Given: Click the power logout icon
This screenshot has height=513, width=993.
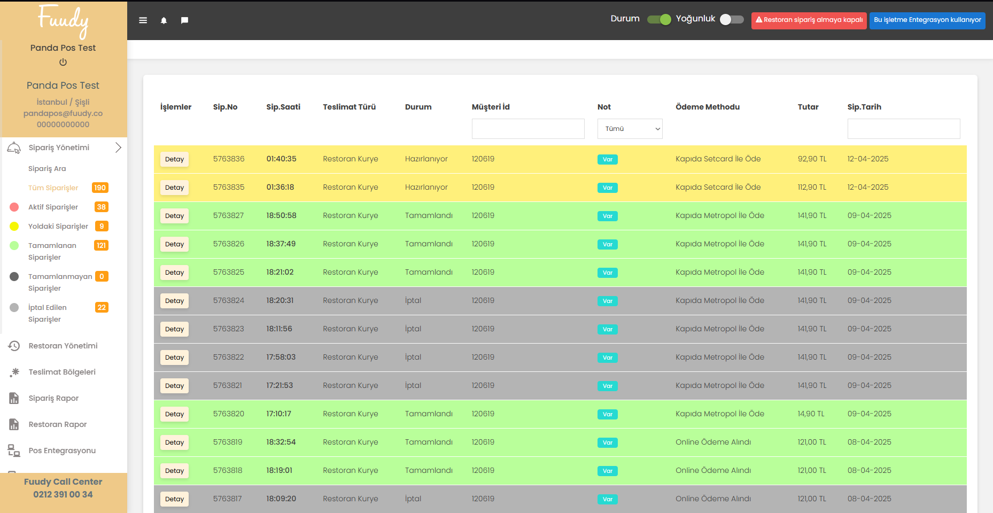Looking at the screenshot, I should click(x=63, y=62).
